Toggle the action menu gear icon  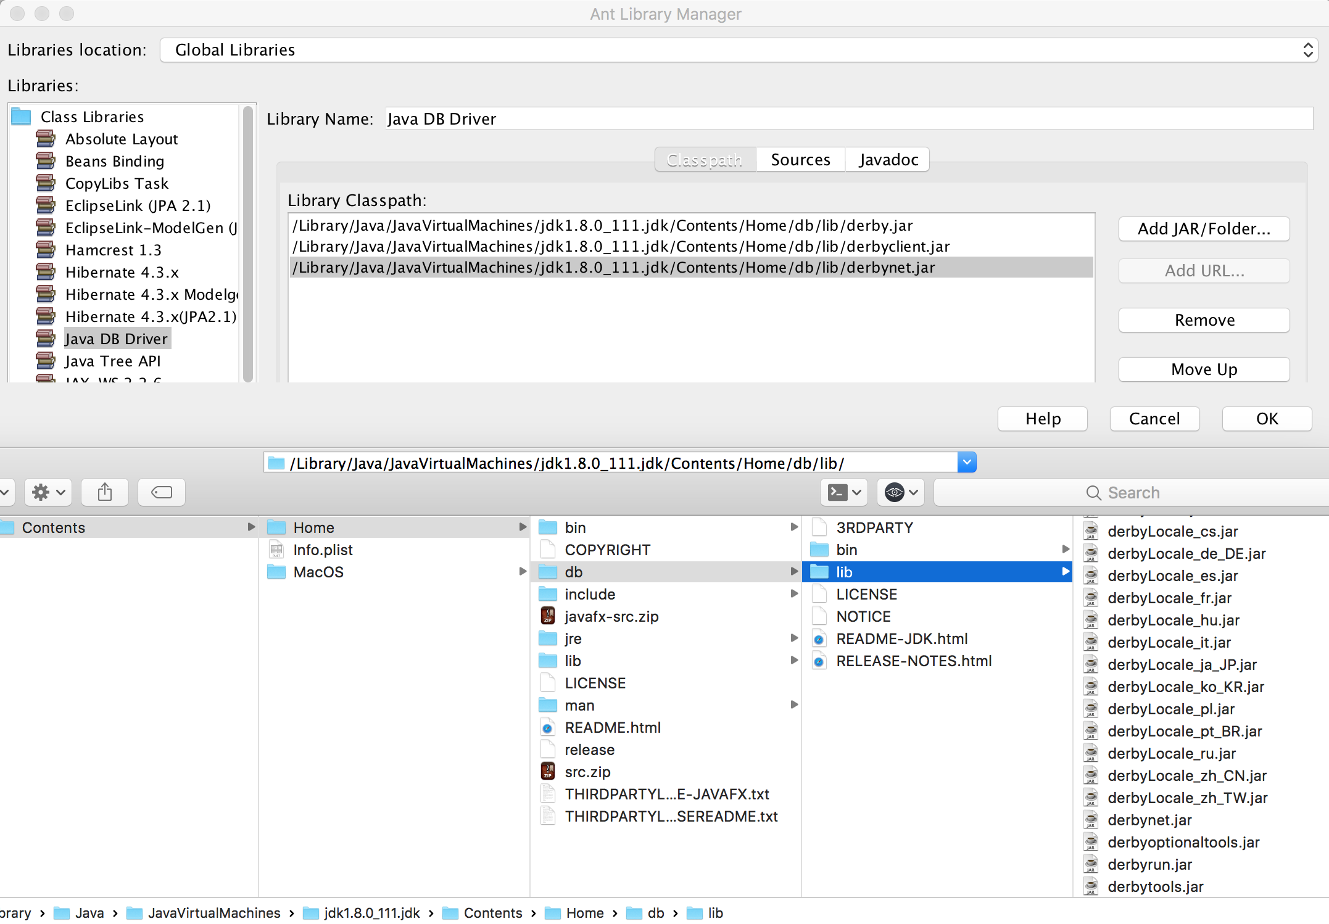tap(49, 492)
